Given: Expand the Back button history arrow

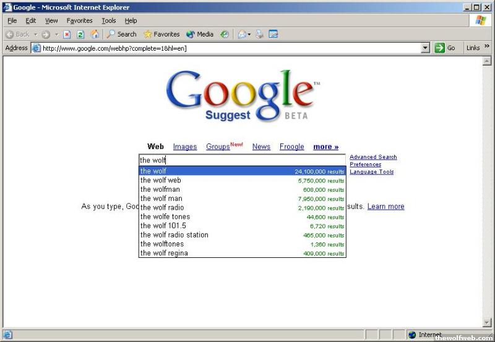Looking at the screenshot, I should point(35,35).
